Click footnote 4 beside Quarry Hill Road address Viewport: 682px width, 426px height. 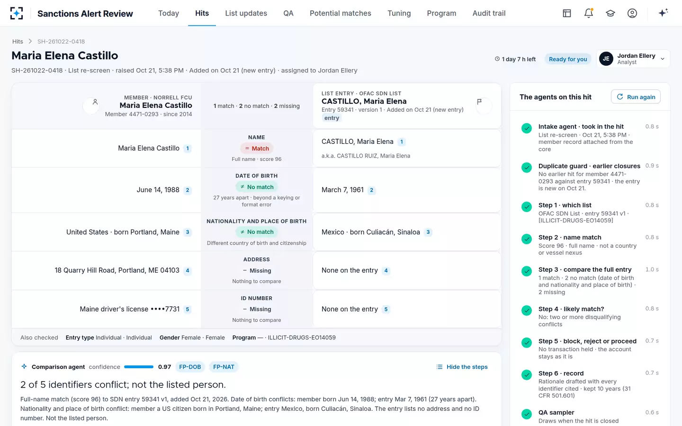(188, 271)
